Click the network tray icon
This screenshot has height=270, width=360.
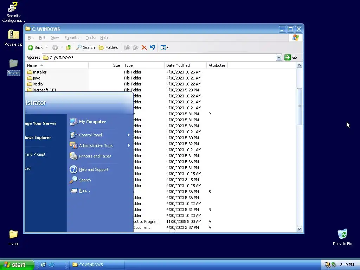click(x=334, y=265)
